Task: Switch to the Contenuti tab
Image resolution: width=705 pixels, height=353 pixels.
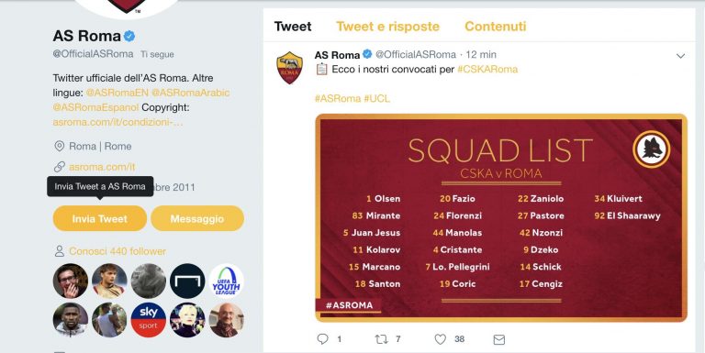Action: (x=495, y=26)
